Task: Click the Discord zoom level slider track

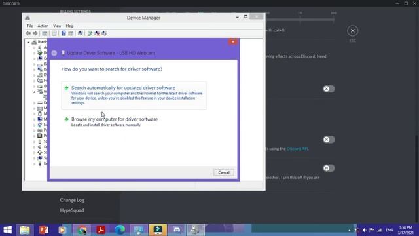Action: 301,20
